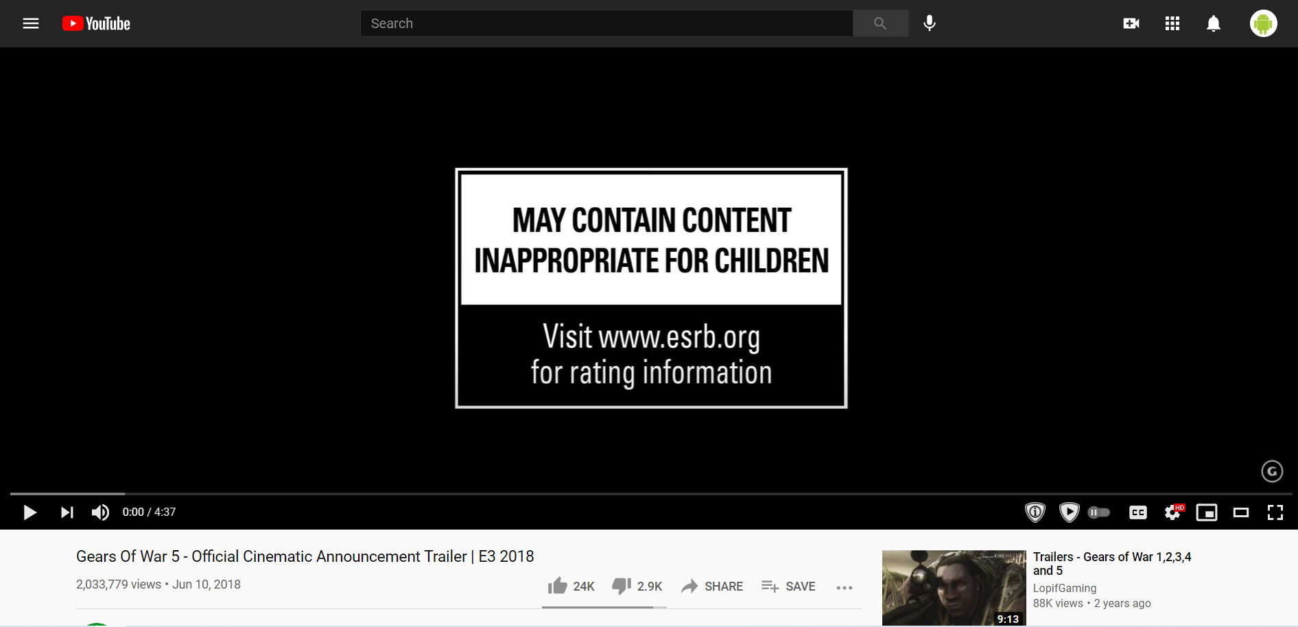
Task: Open the LopifGaming channel link
Action: (1065, 588)
